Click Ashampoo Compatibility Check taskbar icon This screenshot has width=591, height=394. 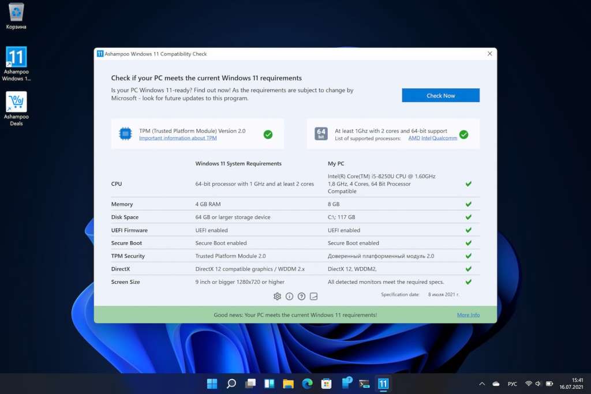[x=383, y=384]
